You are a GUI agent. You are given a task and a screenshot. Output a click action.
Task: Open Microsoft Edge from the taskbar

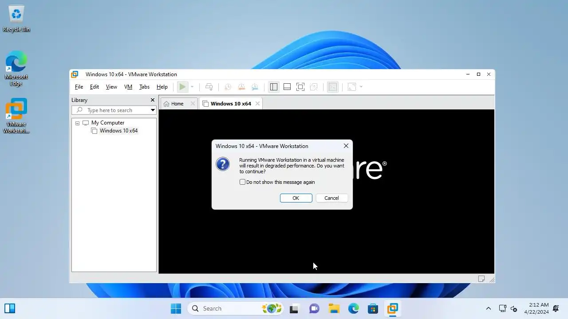(x=353, y=308)
